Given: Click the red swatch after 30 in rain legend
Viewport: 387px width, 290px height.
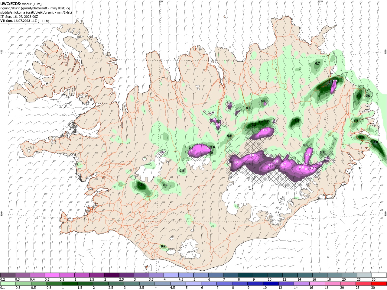Looking at the screenshot, I should pyautogui.click(x=379, y=284).
